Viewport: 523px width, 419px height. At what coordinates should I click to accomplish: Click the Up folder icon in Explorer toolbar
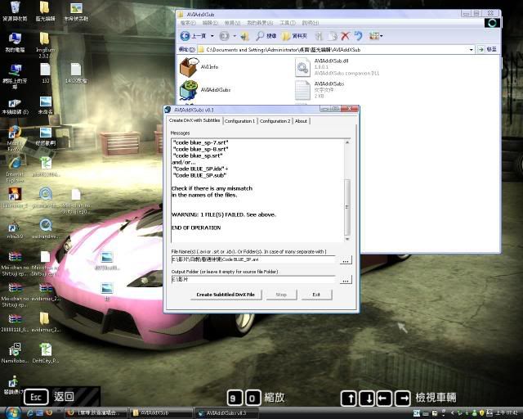point(244,36)
